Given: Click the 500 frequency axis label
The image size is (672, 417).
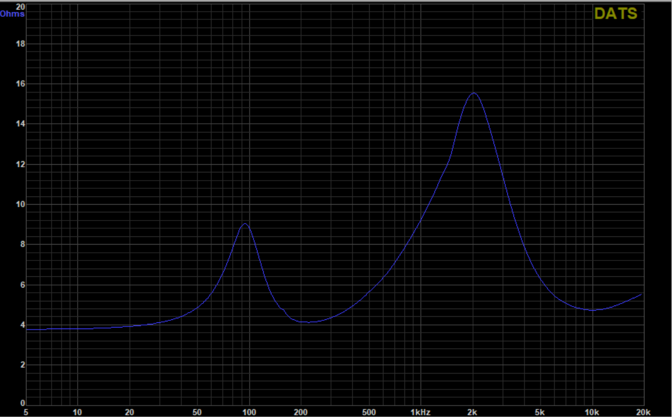Looking at the screenshot, I should click(x=368, y=412).
